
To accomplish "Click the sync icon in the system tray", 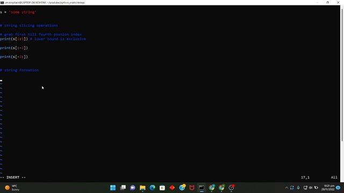I will (292, 188).
